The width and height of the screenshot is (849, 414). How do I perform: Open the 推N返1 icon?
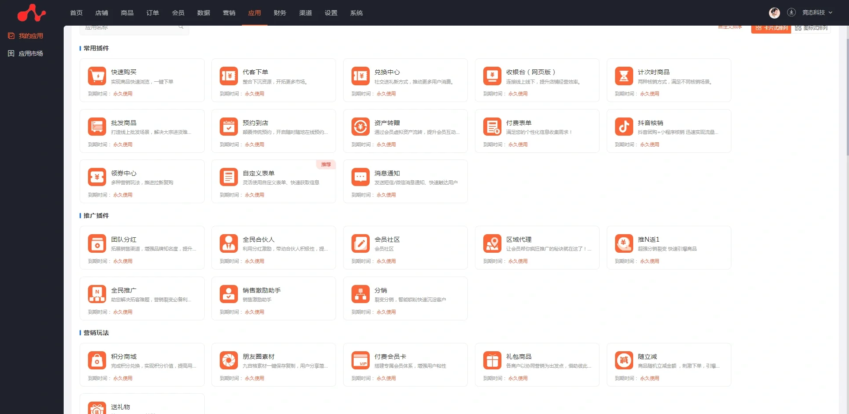(624, 243)
